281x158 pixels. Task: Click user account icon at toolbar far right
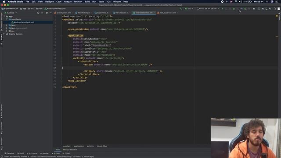click(x=279, y=9)
